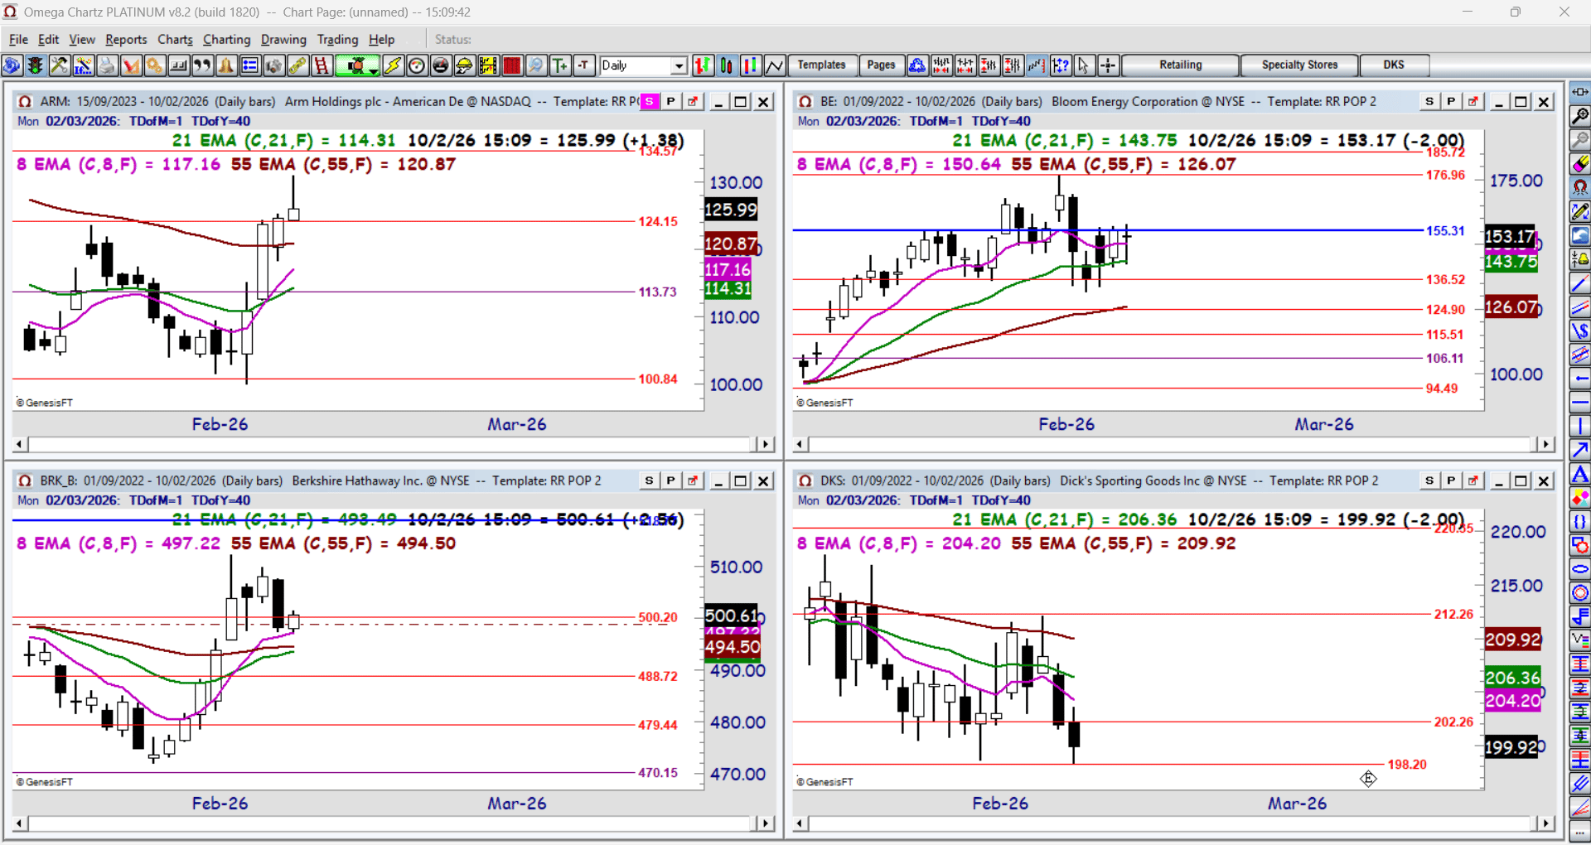The width and height of the screenshot is (1591, 845).
Task: Click the Retailing button
Action: (x=1180, y=65)
